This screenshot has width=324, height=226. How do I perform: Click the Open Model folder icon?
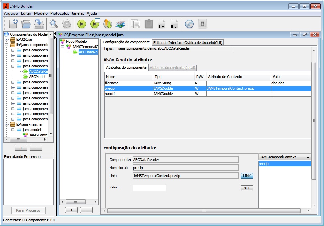26,24
